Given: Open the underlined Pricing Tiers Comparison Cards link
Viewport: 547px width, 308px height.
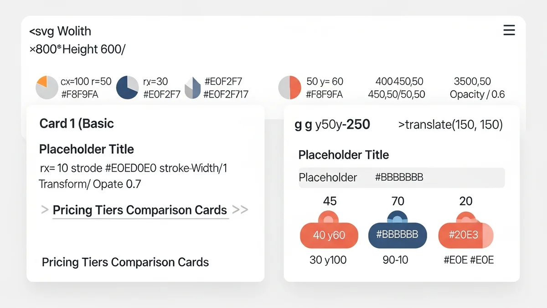Looking at the screenshot, I should pos(139,210).
